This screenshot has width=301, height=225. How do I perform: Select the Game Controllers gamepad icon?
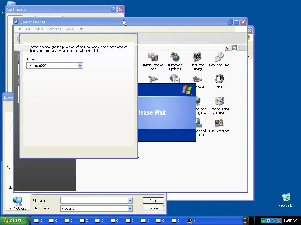pyautogui.click(x=153, y=79)
